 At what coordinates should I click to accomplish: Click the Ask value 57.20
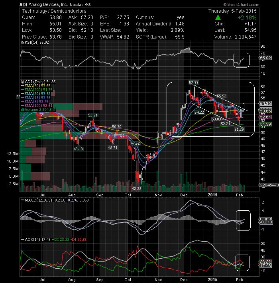pos(87,17)
